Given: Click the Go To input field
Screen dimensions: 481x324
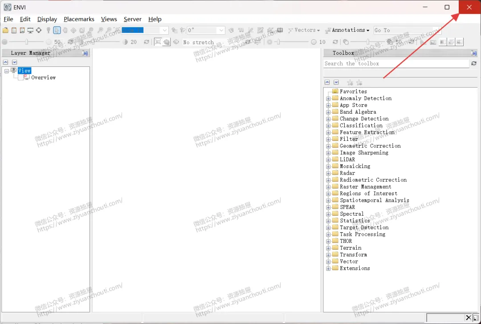Looking at the screenshot, I should 407,30.
